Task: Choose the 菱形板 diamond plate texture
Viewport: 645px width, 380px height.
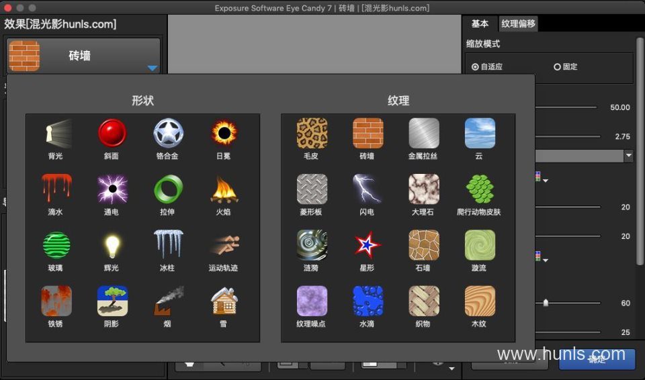Action: pos(312,189)
